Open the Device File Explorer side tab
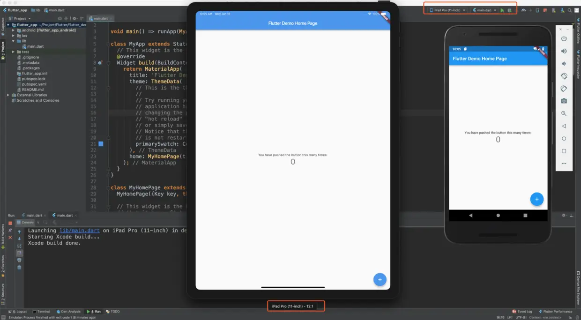The width and height of the screenshot is (581, 320). point(578,288)
